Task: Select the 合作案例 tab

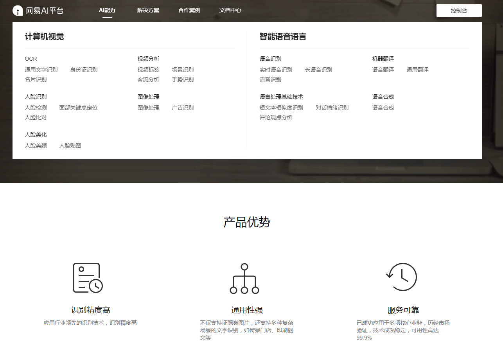Action: click(189, 11)
